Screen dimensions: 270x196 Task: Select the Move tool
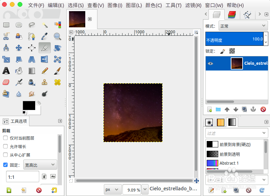coord(19,48)
